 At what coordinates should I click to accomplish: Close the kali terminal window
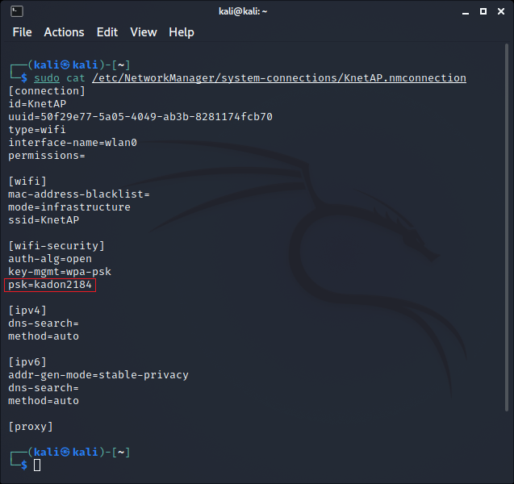[501, 11]
